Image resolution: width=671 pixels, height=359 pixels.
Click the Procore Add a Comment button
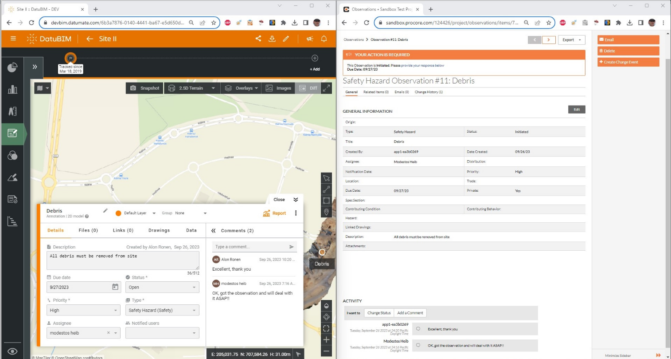(x=410, y=313)
